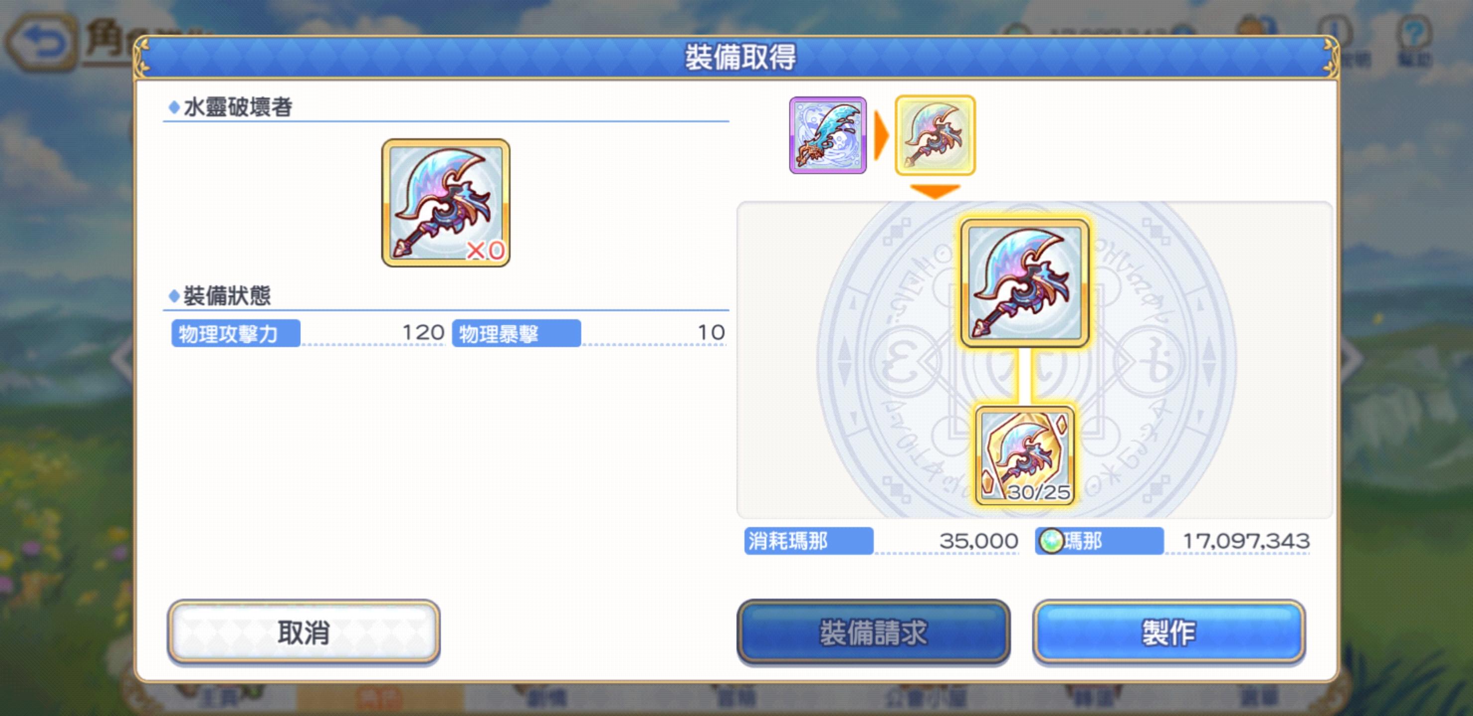
Task: Click the 消耗瑪那 cost value 35,000
Action: (978, 540)
